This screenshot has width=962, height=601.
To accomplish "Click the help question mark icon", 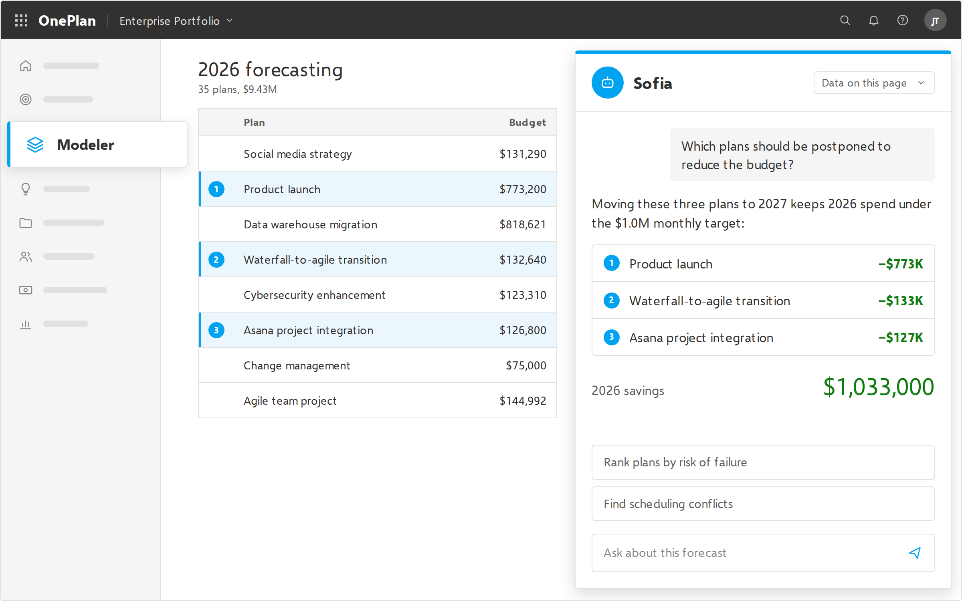I will 903,20.
